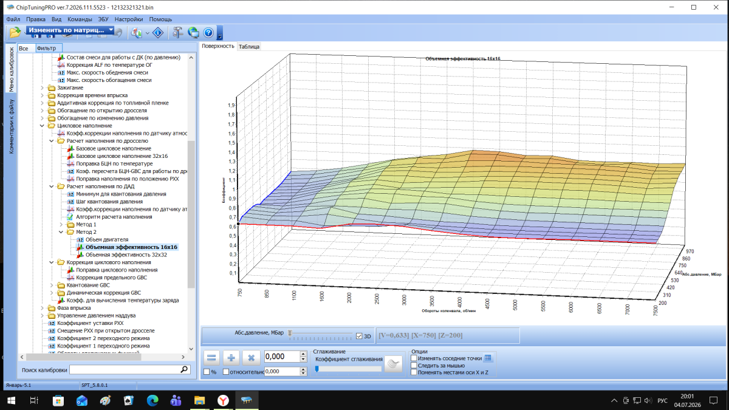This screenshot has height=410, width=729.
Task: Click the multiply value button
Action: point(252,358)
